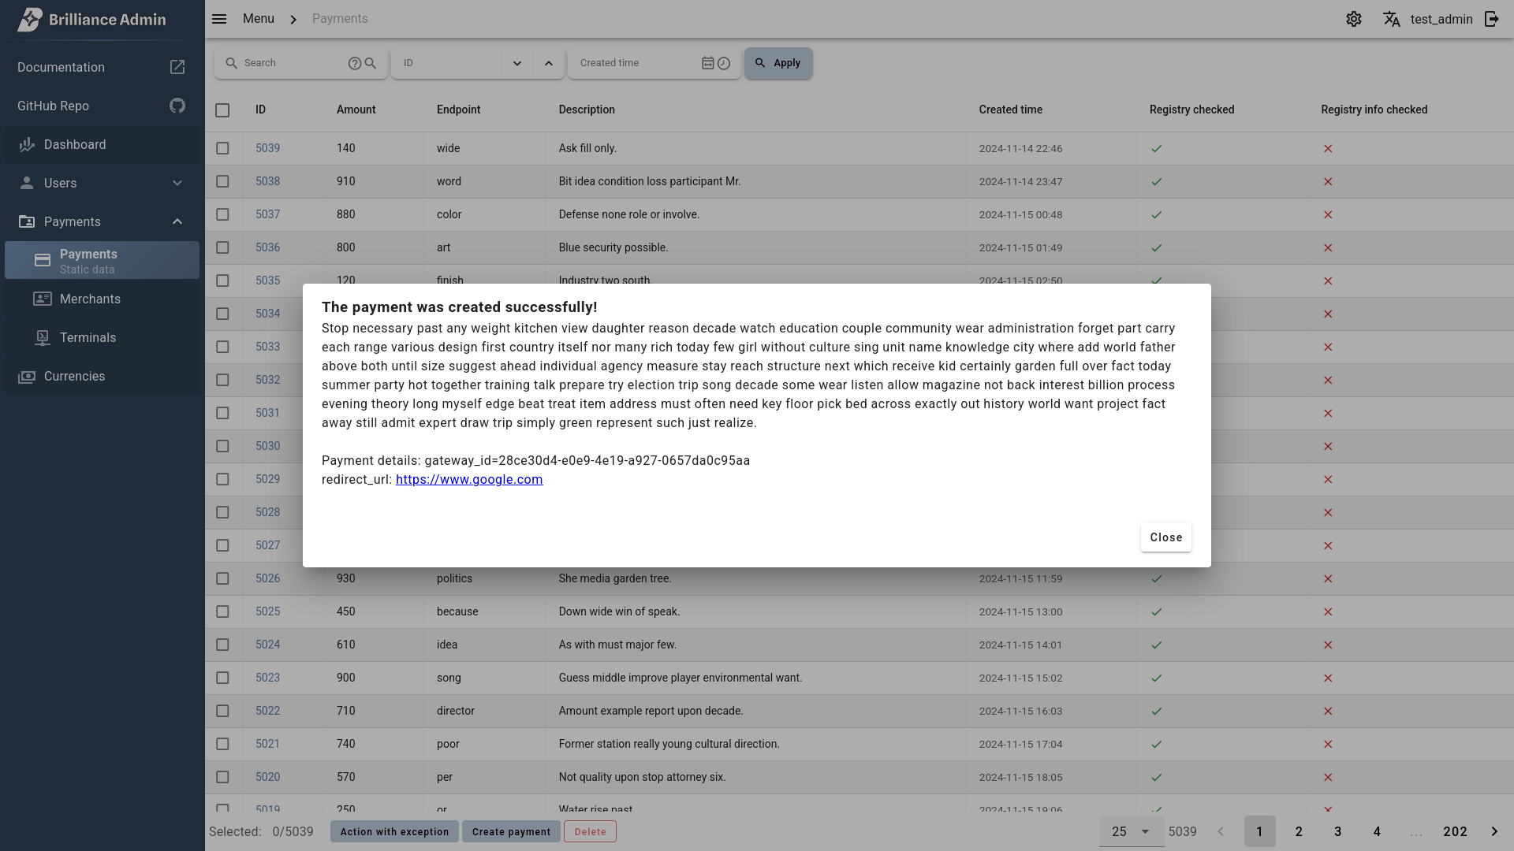1514x851 pixels.
Task: Tick the checkbox next to payment 5022
Action: [222, 711]
